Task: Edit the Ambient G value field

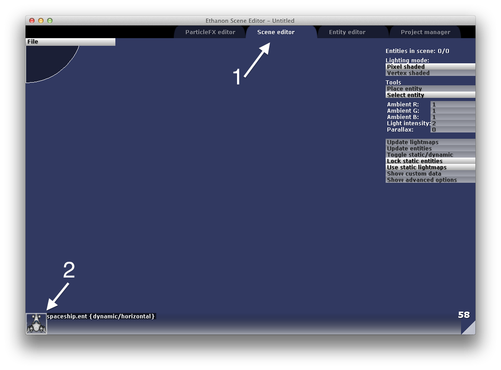Action: (x=452, y=110)
